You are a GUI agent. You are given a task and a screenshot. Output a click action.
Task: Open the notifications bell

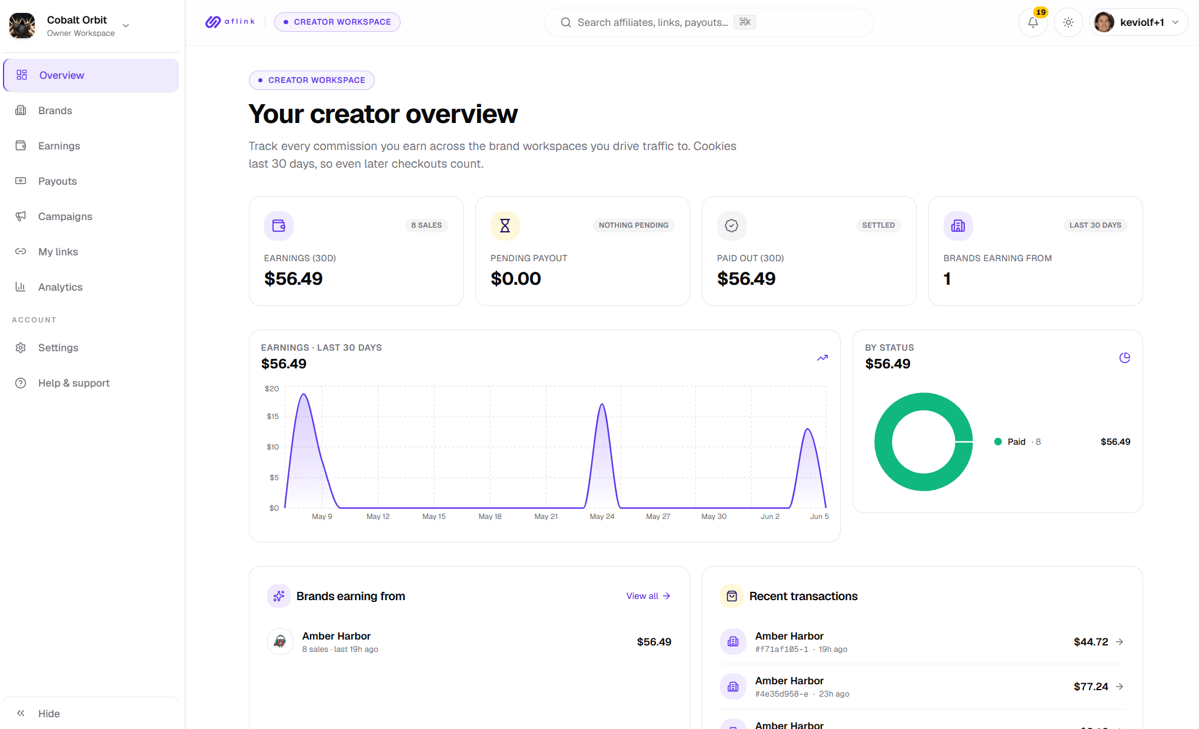pyautogui.click(x=1033, y=22)
